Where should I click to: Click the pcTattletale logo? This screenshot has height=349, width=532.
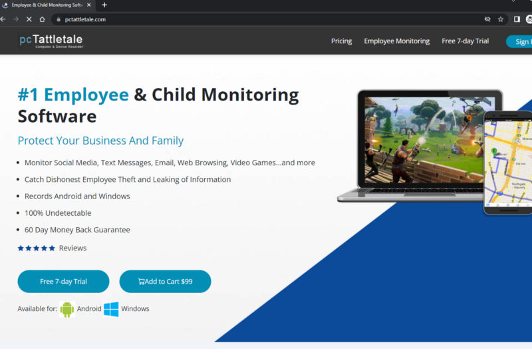51,41
